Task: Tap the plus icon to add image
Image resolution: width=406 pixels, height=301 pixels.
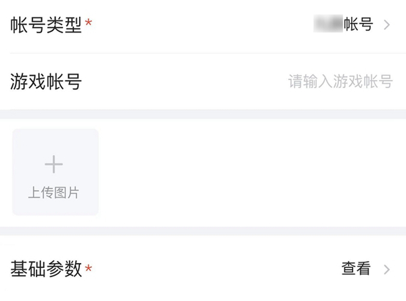Action: click(53, 164)
